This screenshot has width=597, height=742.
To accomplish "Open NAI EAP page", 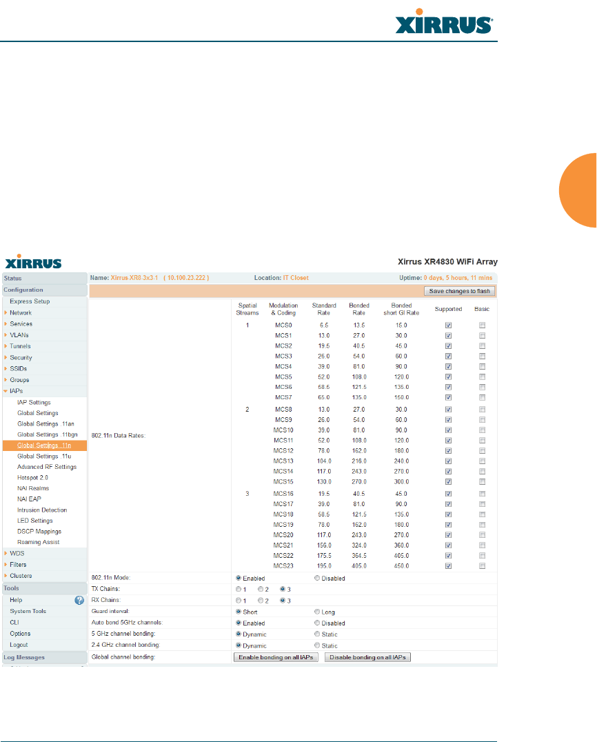I will [30, 499].
